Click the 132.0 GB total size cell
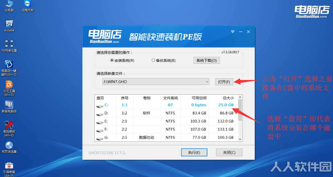 pos(226,121)
